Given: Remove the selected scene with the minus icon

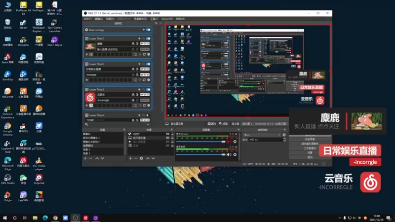Looking at the screenshot, I should tap(90, 158).
